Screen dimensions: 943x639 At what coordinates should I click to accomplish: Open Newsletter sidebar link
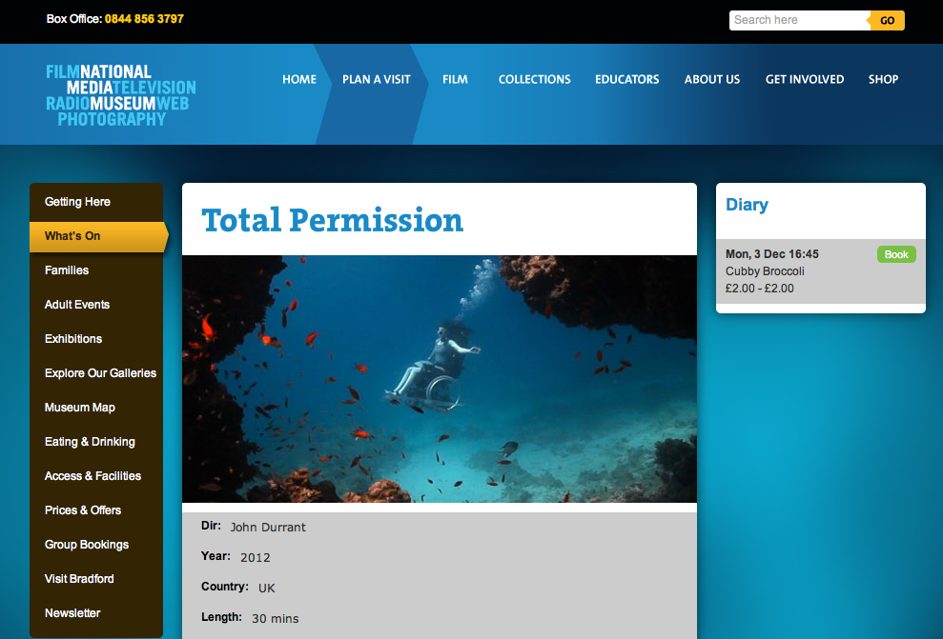tap(72, 612)
